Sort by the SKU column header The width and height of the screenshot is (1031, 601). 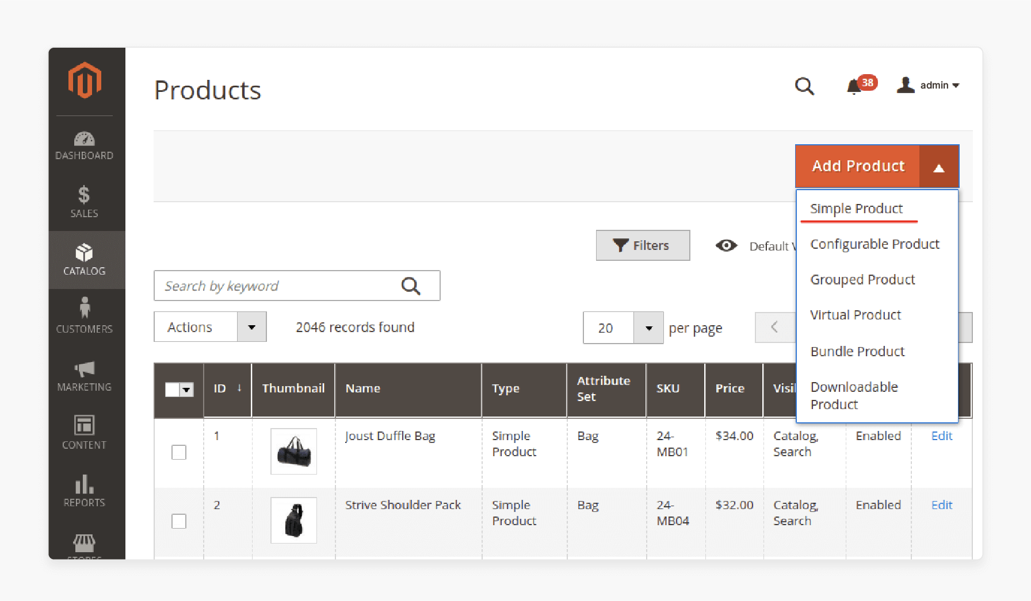[675, 390]
